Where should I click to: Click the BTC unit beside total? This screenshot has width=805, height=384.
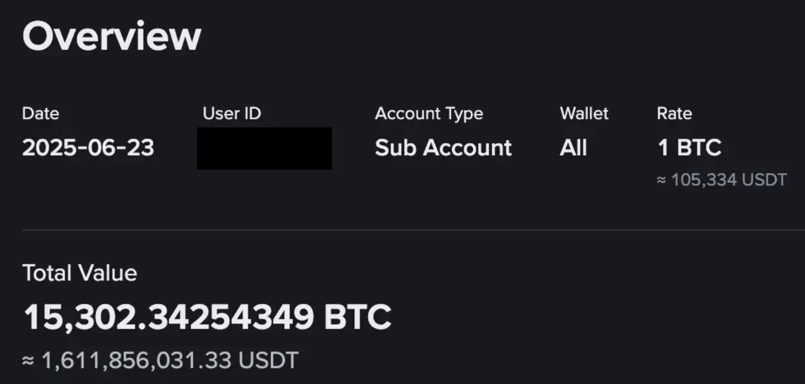[357, 317]
